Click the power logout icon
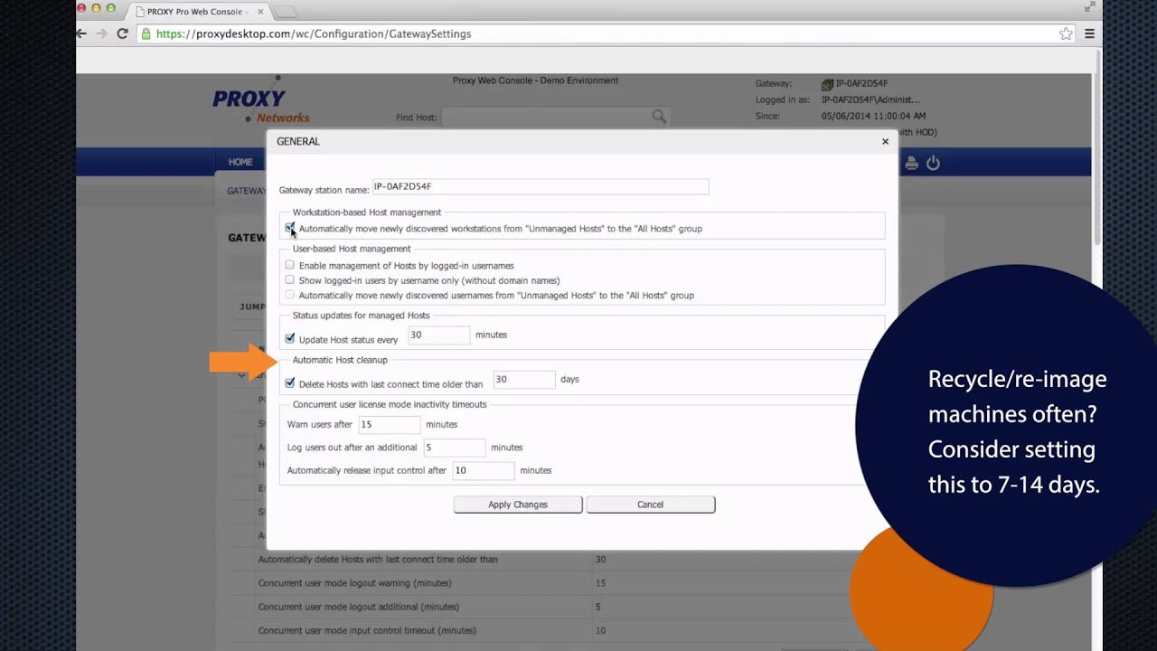 [x=933, y=163]
